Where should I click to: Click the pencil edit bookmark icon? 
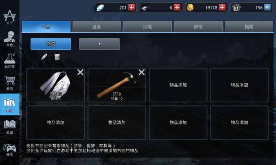[44, 57]
